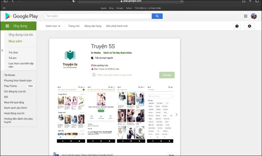Open Tài khoản in sidebar
Viewport: 262px width, 156px height.
click(10, 75)
